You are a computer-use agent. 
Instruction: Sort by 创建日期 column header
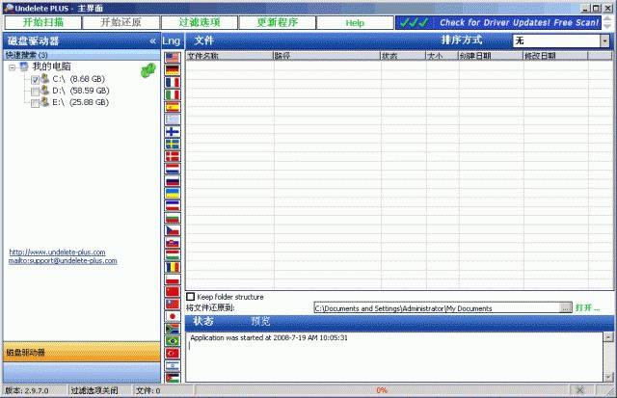click(x=491, y=56)
